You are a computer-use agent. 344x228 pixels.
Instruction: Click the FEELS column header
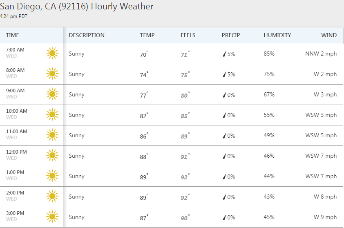coord(188,35)
